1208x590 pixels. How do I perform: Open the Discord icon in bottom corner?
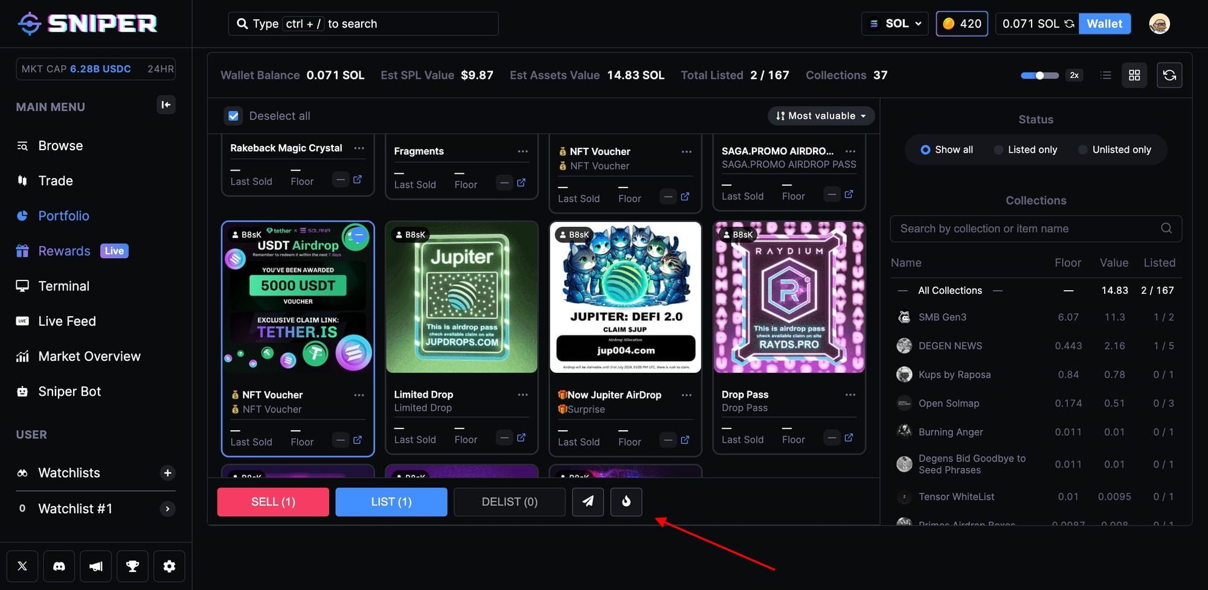click(59, 566)
